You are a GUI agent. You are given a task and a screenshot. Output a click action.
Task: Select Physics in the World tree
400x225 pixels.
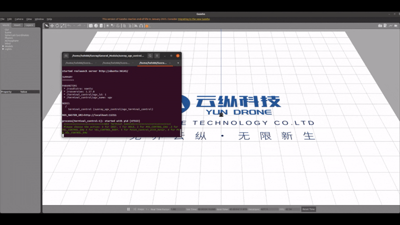click(x=8, y=38)
